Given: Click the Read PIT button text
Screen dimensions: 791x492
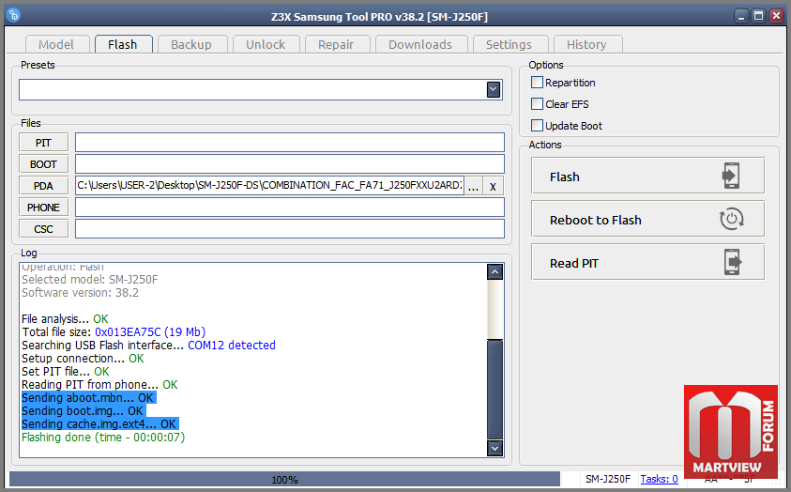Looking at the screenshot, I should tap(574, 264).
